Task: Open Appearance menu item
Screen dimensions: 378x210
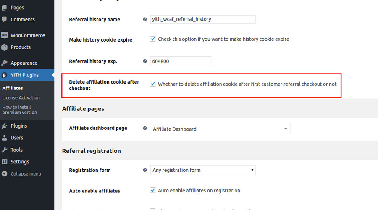Action: point(24,63)
